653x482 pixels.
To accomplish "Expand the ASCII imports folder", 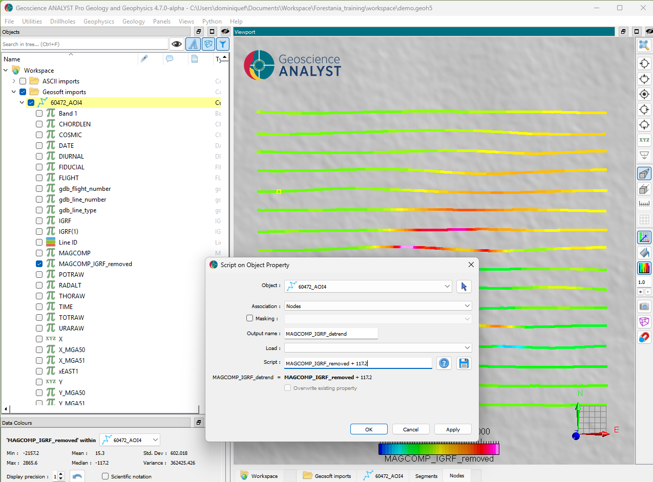I will coord(14,81).
